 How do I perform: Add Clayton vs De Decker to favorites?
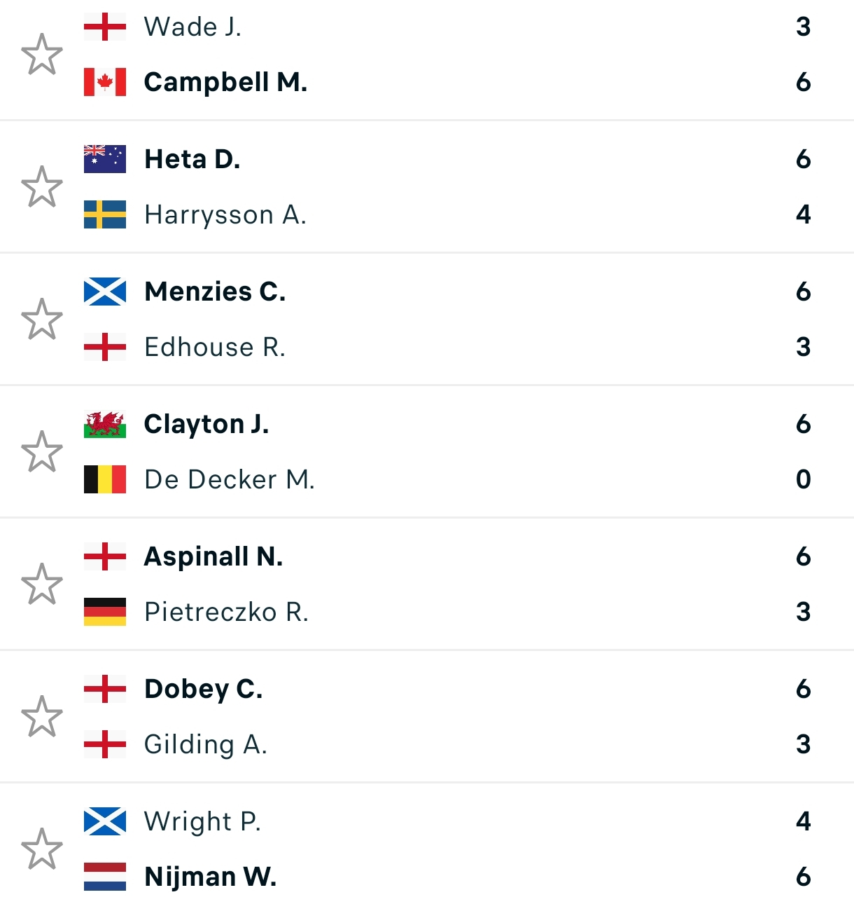42,451
